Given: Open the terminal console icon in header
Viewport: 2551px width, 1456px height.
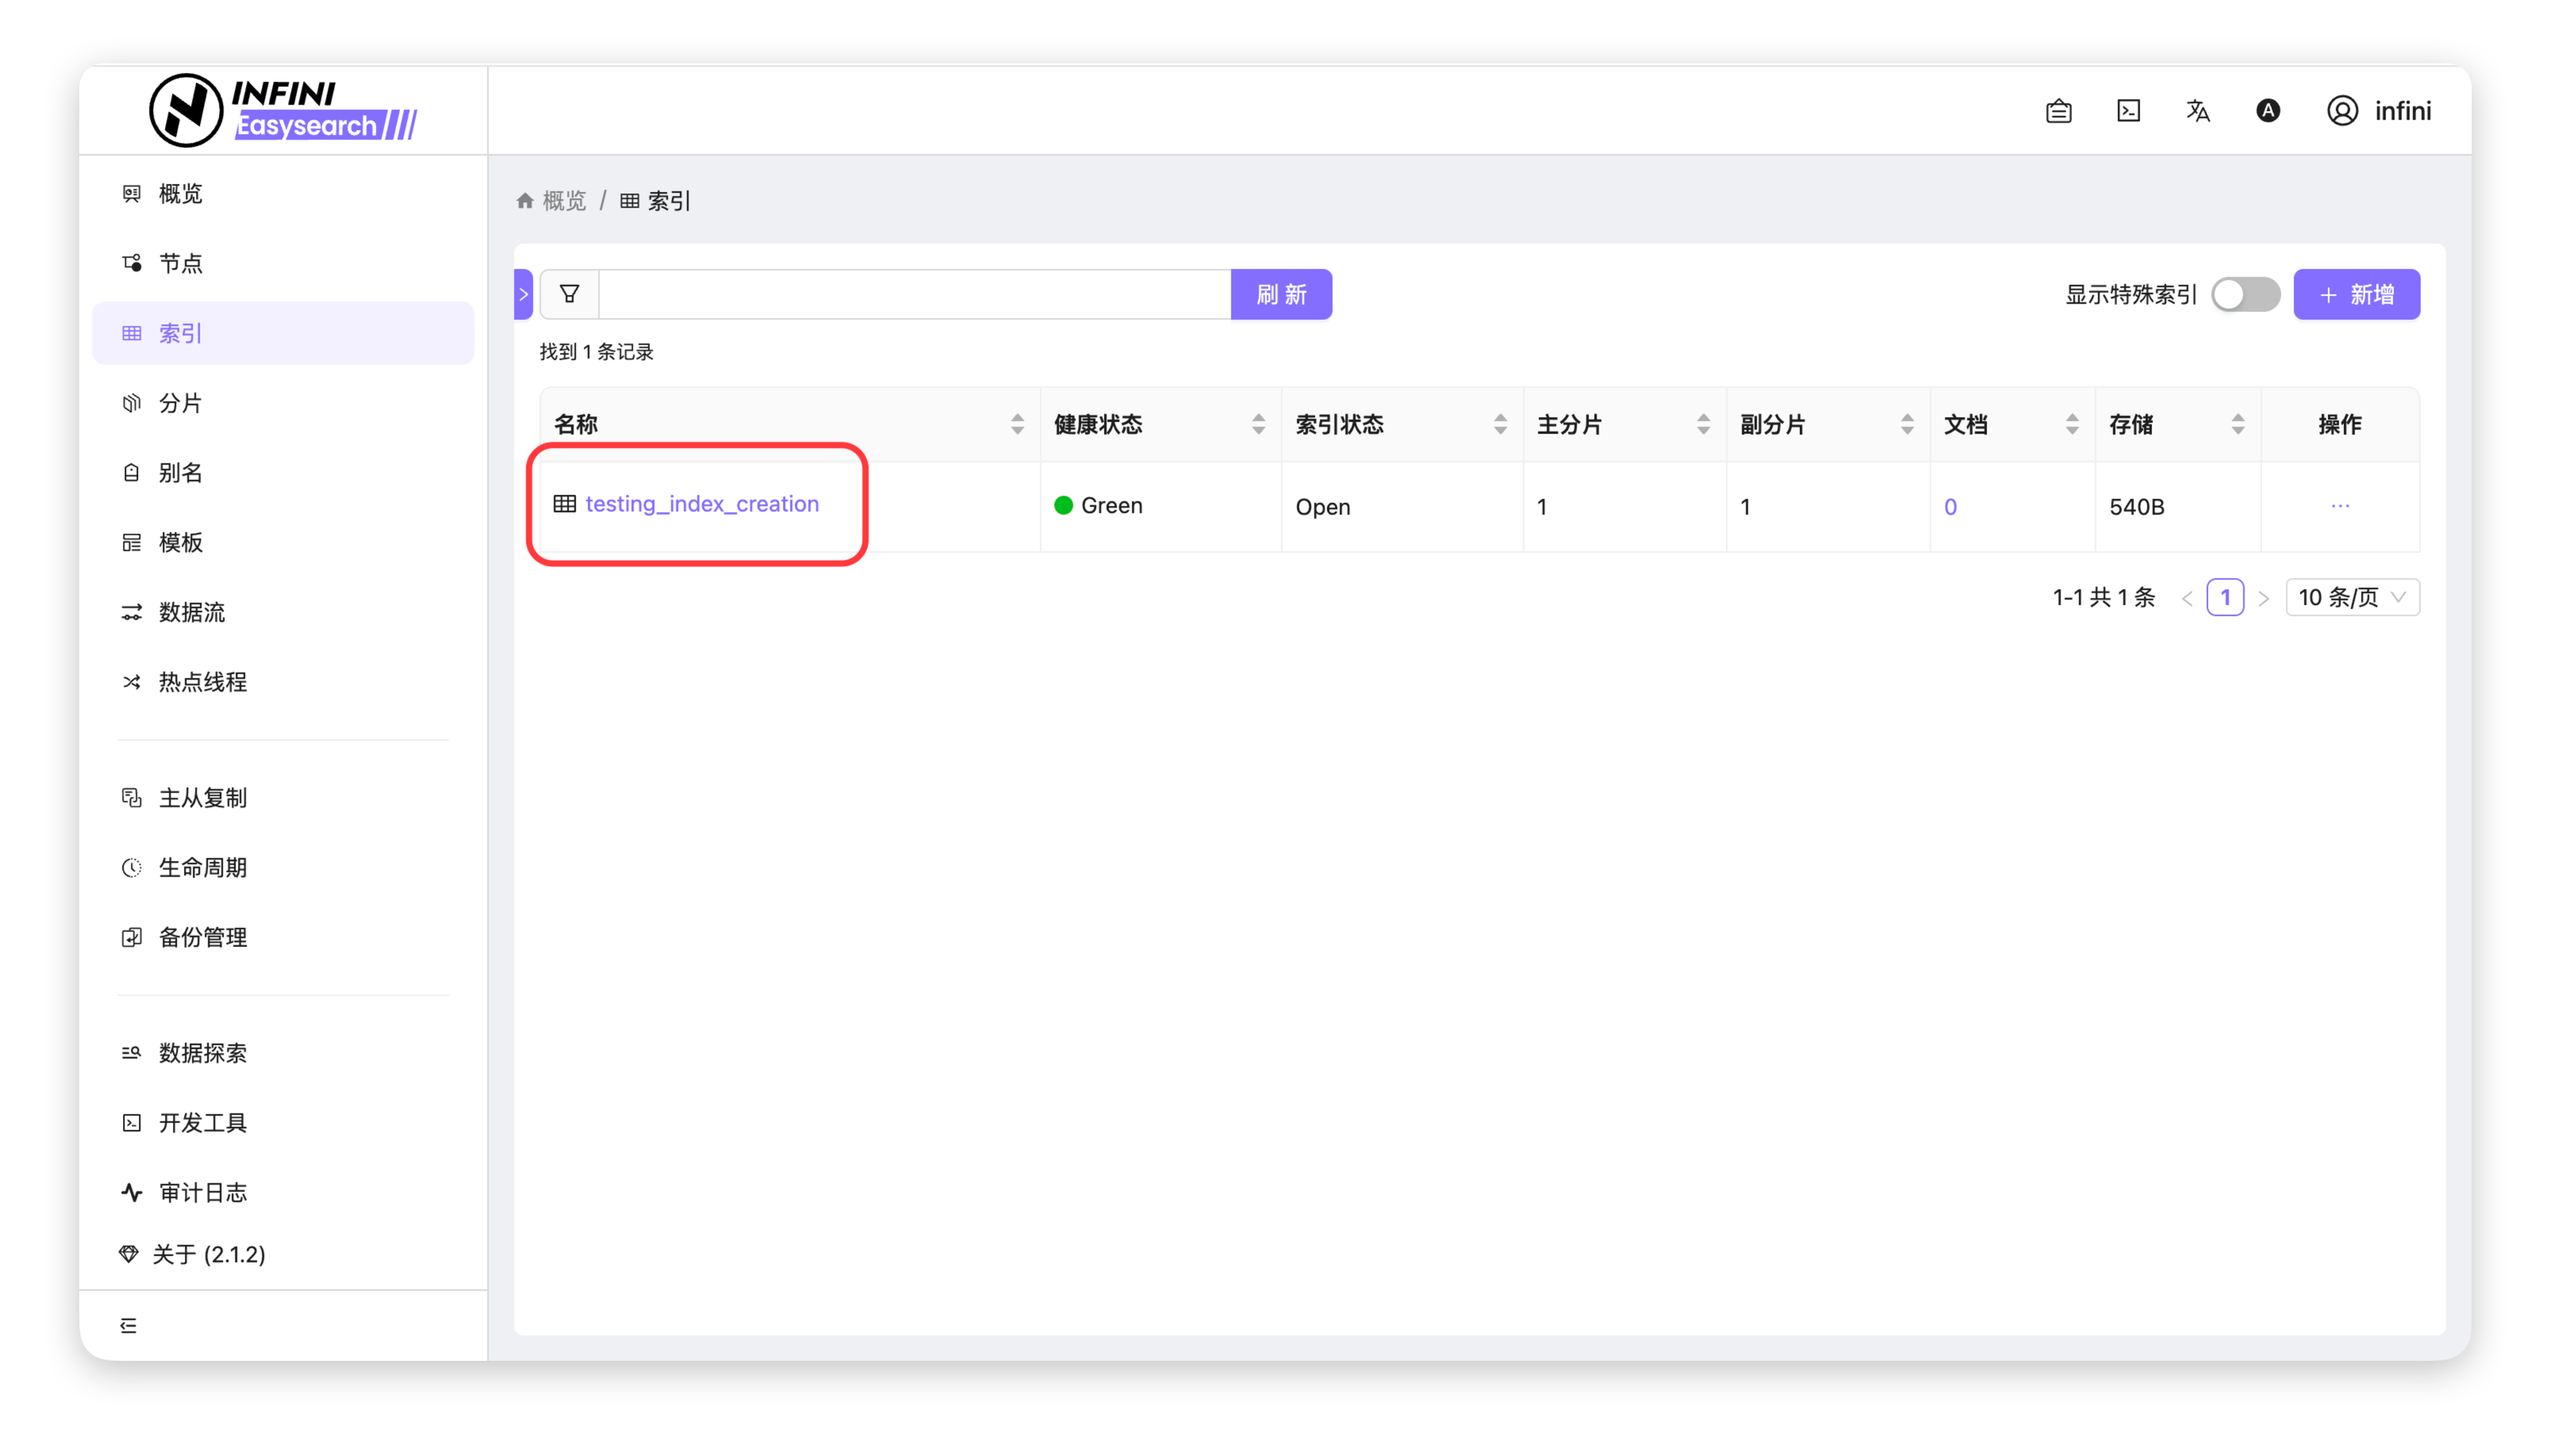Looking at the screenshot, I should (x=2128, y=111).
